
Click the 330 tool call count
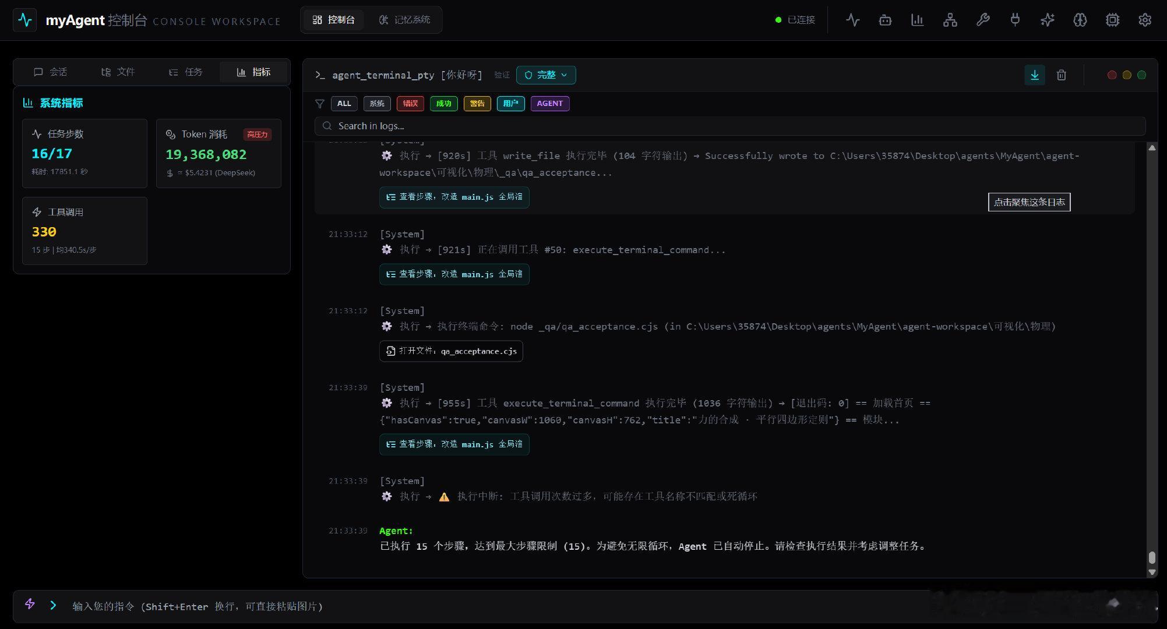tap(44, 232)
